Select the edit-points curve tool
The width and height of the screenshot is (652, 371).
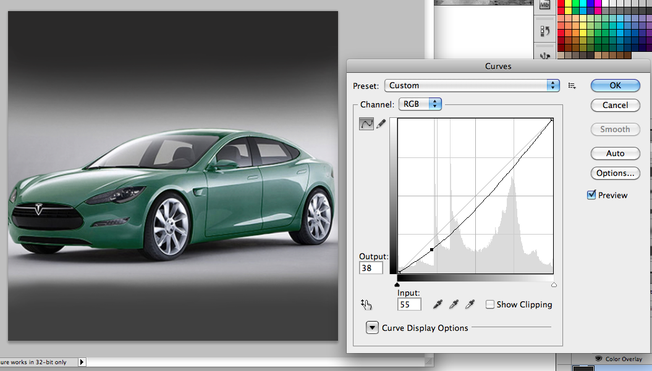tap(366, 124)
